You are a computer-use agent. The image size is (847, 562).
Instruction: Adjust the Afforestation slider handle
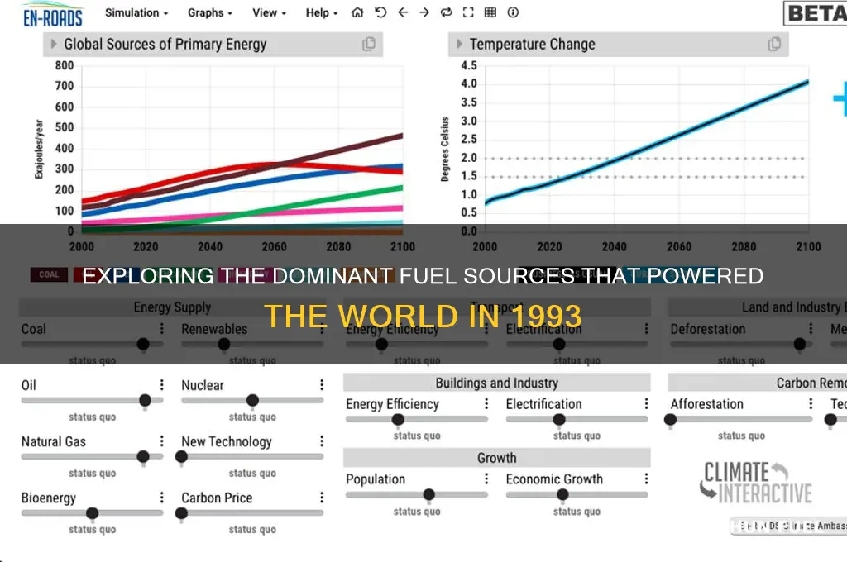(x=670, y=419)
